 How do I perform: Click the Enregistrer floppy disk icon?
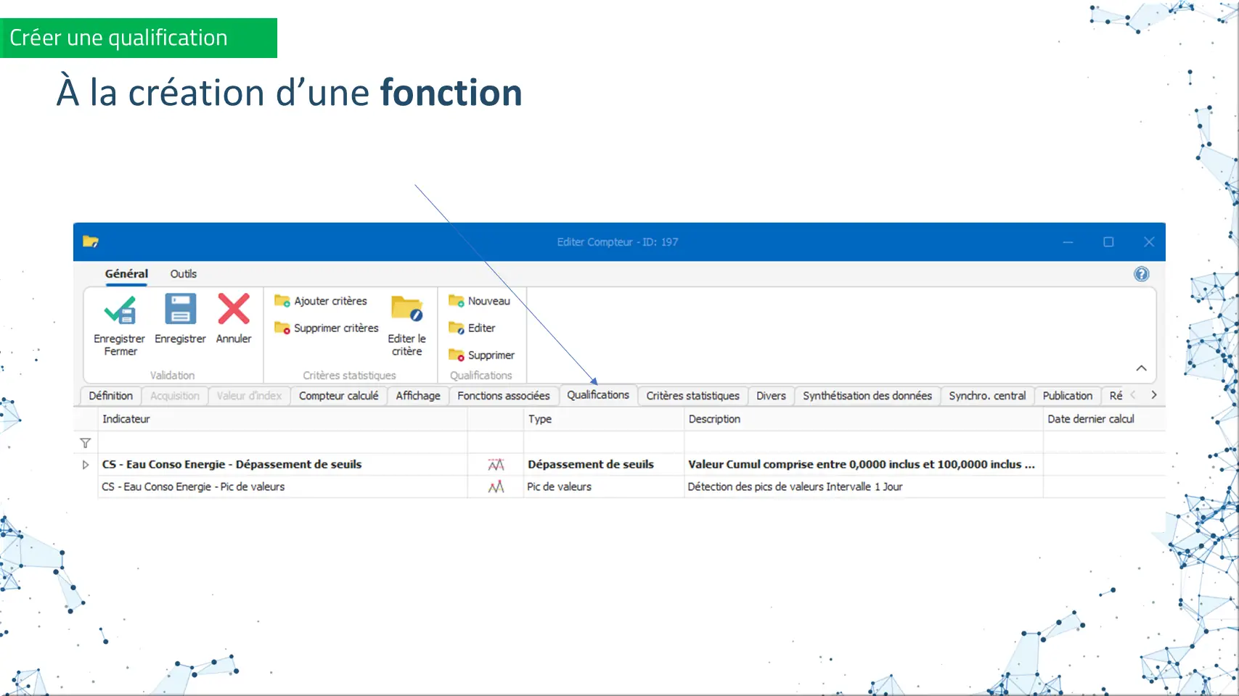180,310
